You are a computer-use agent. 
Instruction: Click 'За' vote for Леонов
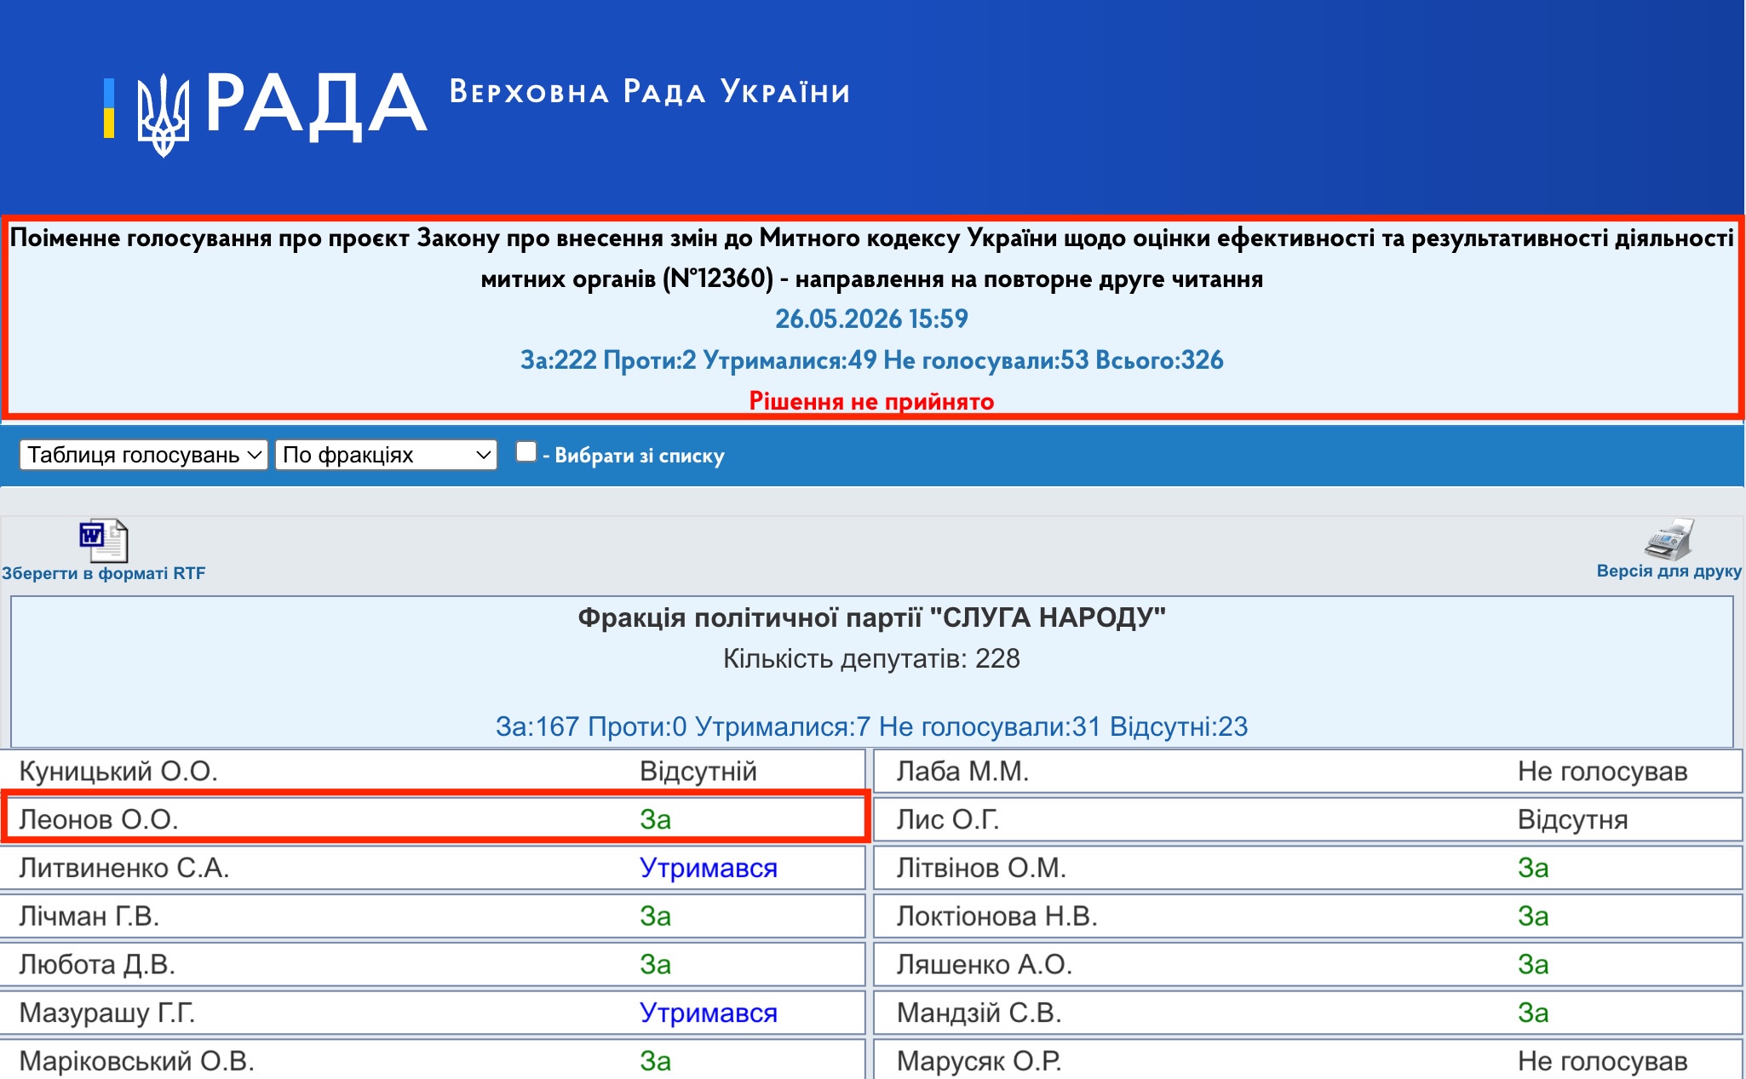point(656,819)
